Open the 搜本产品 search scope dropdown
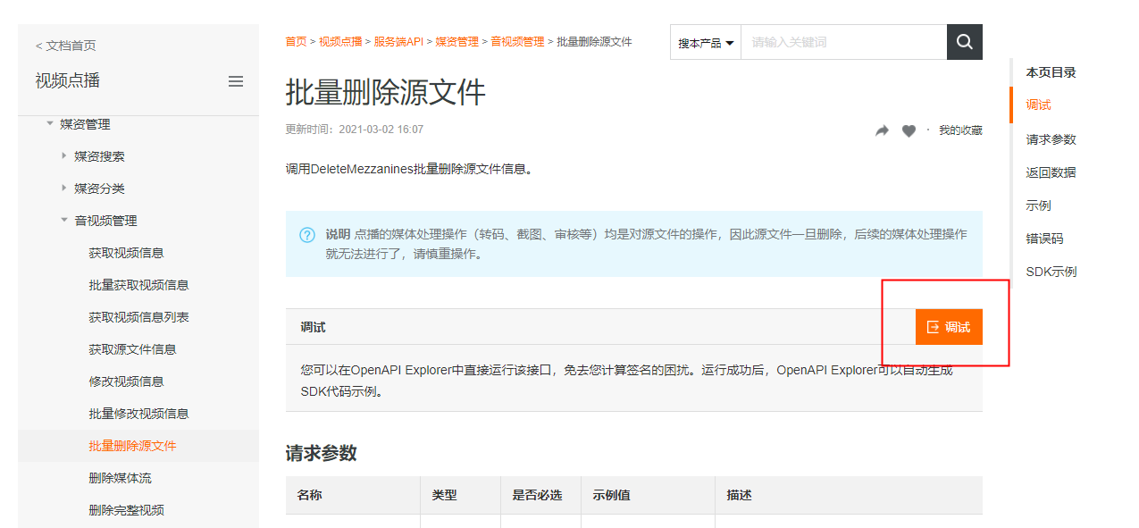 706,42
